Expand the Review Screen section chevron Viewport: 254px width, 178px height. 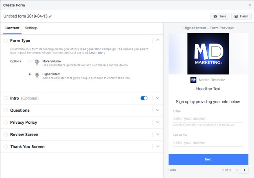[x=158, y=134]
